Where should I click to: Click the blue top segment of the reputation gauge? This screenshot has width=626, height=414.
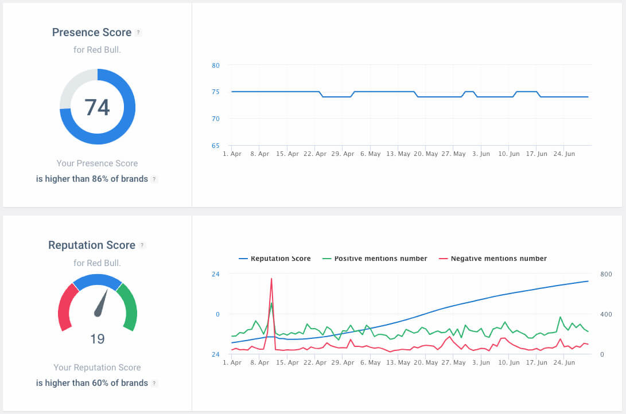pyautogui.click(x=98, y=281)
